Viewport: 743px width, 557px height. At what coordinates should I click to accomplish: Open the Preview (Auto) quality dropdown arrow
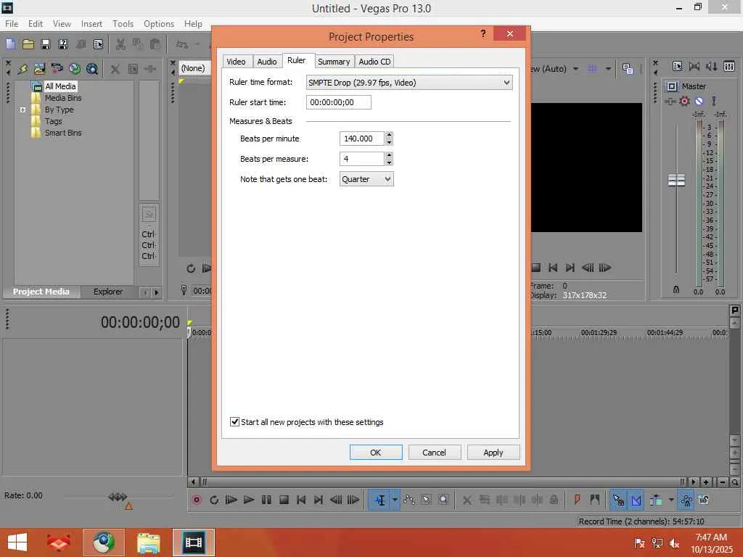coord(575,69)
